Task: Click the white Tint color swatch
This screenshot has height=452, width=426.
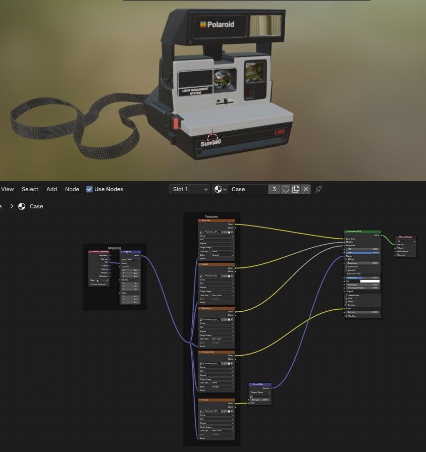Action: [370, 281]
